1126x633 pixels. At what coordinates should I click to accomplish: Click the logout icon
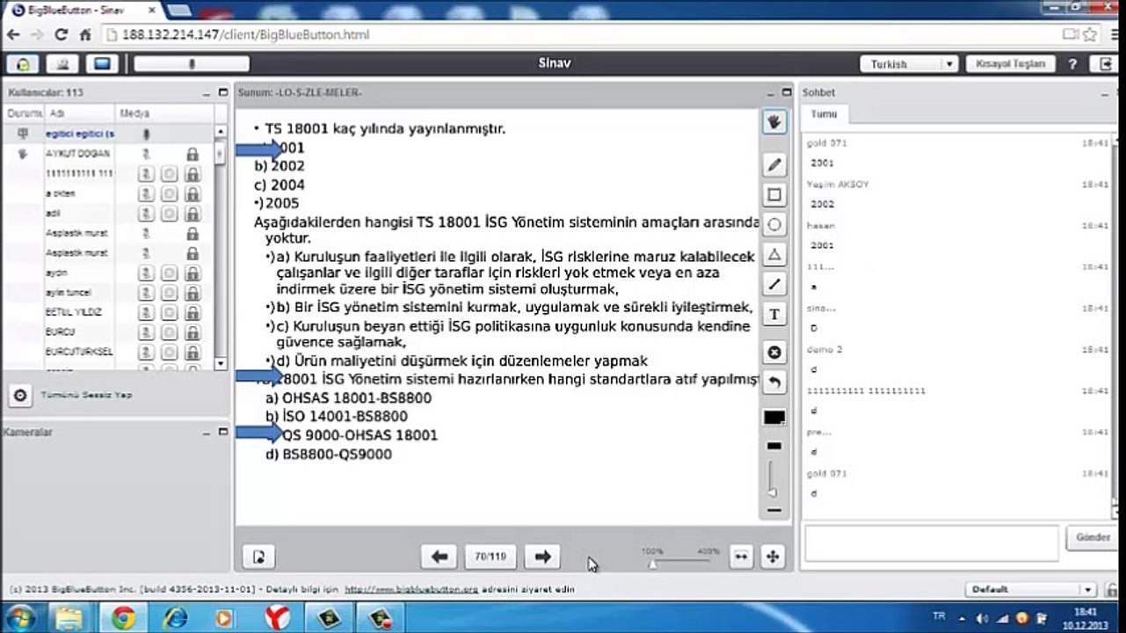[1105, 64]
